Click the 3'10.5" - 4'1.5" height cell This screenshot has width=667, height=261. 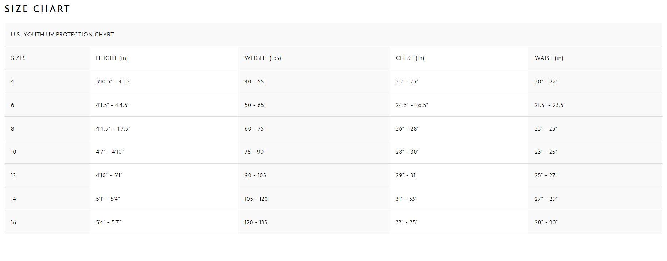(x=114, y=82)
